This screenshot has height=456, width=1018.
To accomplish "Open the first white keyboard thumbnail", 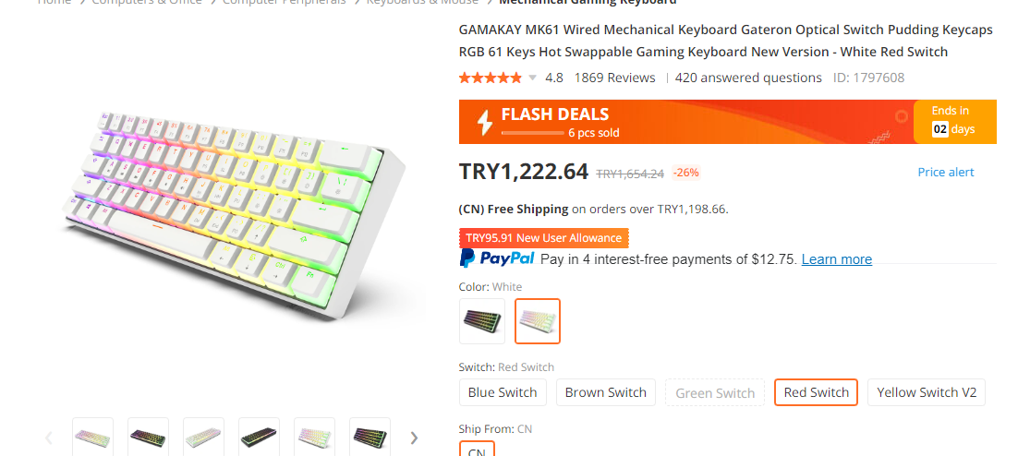I will point(92,437).
